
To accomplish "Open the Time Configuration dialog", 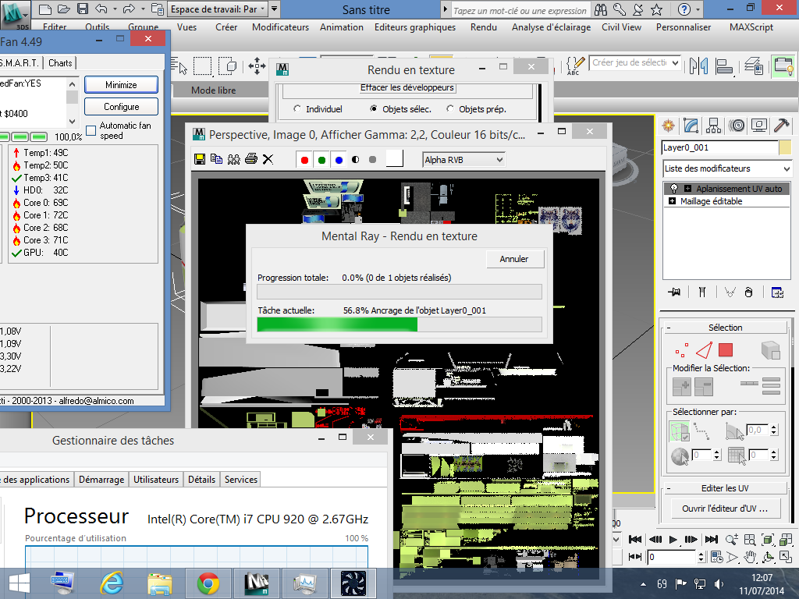I will click(x=716, y=557).
